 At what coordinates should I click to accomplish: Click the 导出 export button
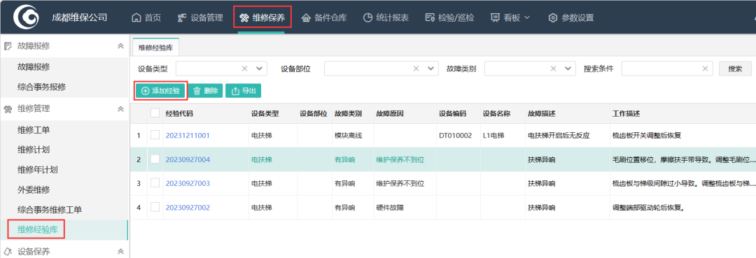click(x=244, y=90)
